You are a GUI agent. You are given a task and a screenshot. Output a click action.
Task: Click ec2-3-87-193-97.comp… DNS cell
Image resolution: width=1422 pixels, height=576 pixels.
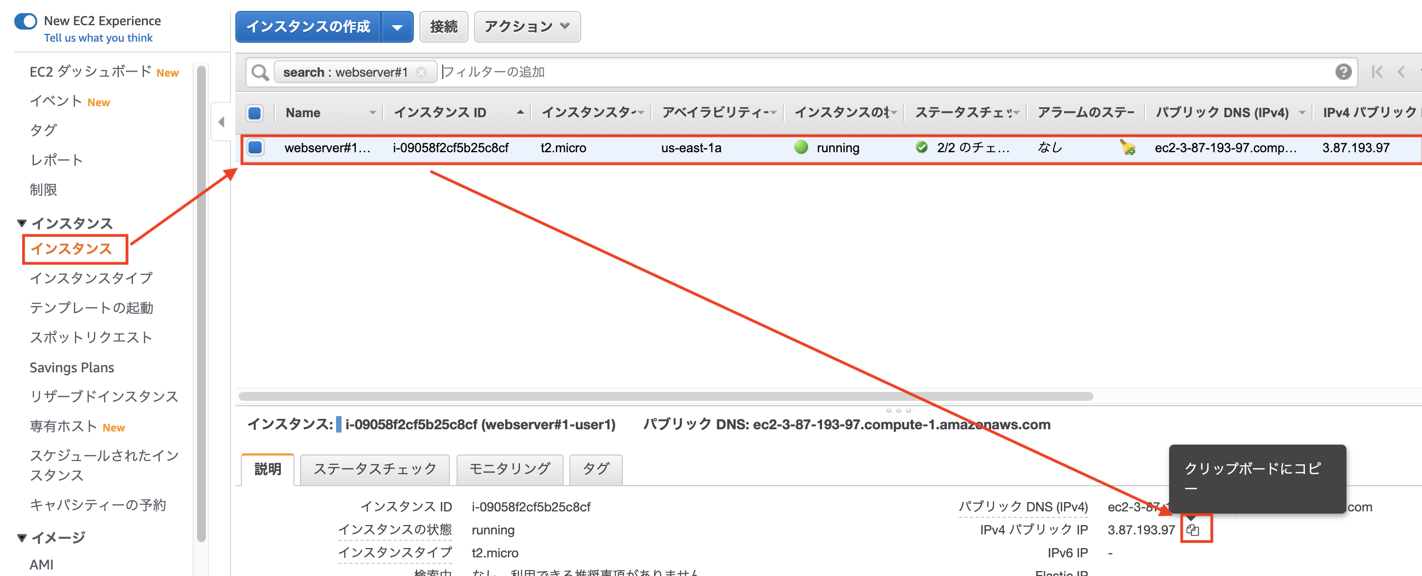[1226, 148]
